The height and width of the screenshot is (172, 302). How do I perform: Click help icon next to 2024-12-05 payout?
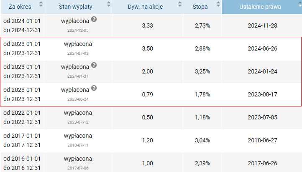point(94,19)
